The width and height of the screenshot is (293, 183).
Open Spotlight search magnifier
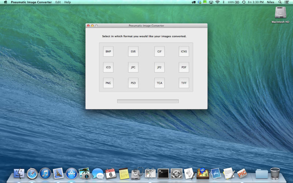coord(280,2)
